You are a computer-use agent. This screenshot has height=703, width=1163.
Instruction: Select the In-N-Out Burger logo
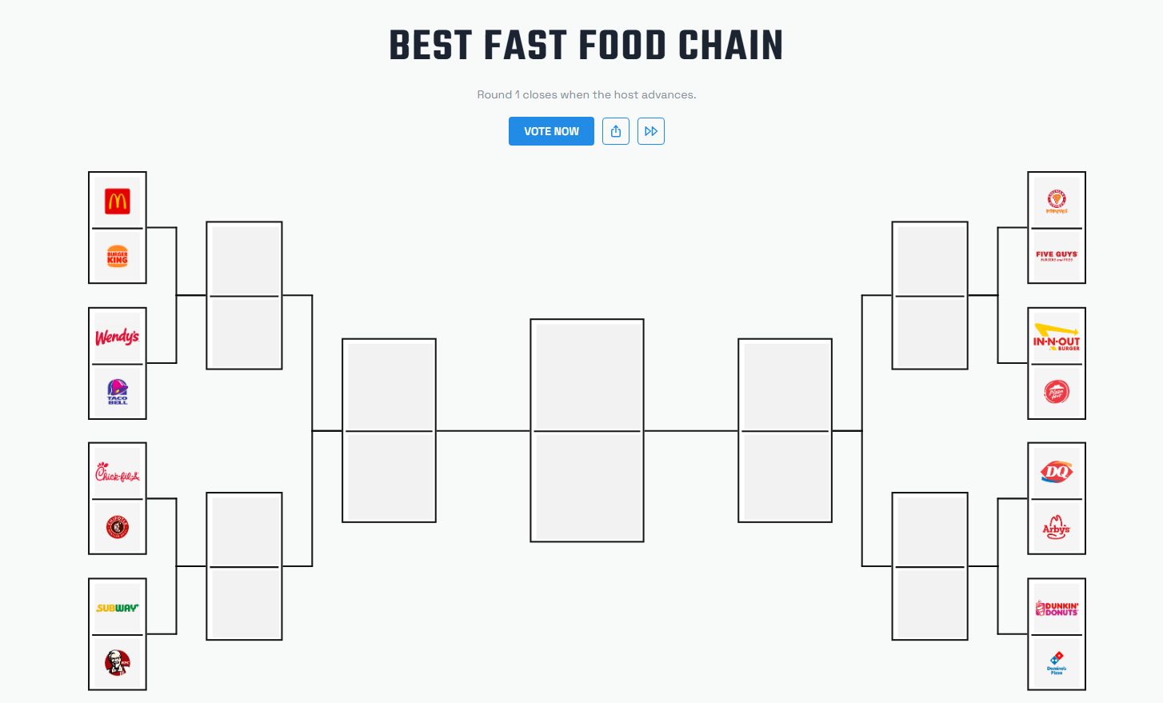(x=1056, y=335)
